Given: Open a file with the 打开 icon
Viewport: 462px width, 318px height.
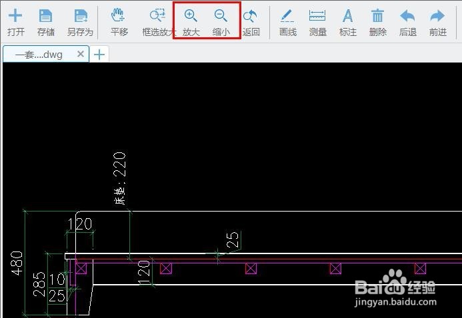Looking at the screenshot, I should (x=15, y=22).
